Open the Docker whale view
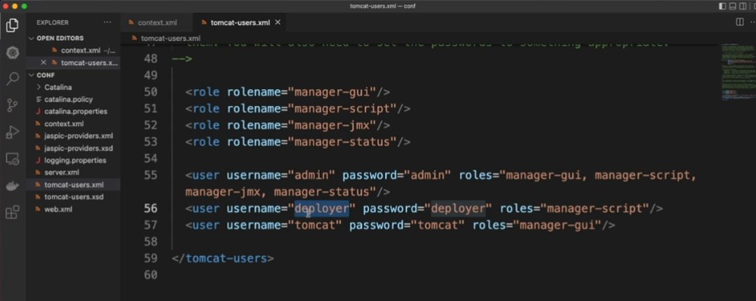The image size is (756, 301). [13, 187]
